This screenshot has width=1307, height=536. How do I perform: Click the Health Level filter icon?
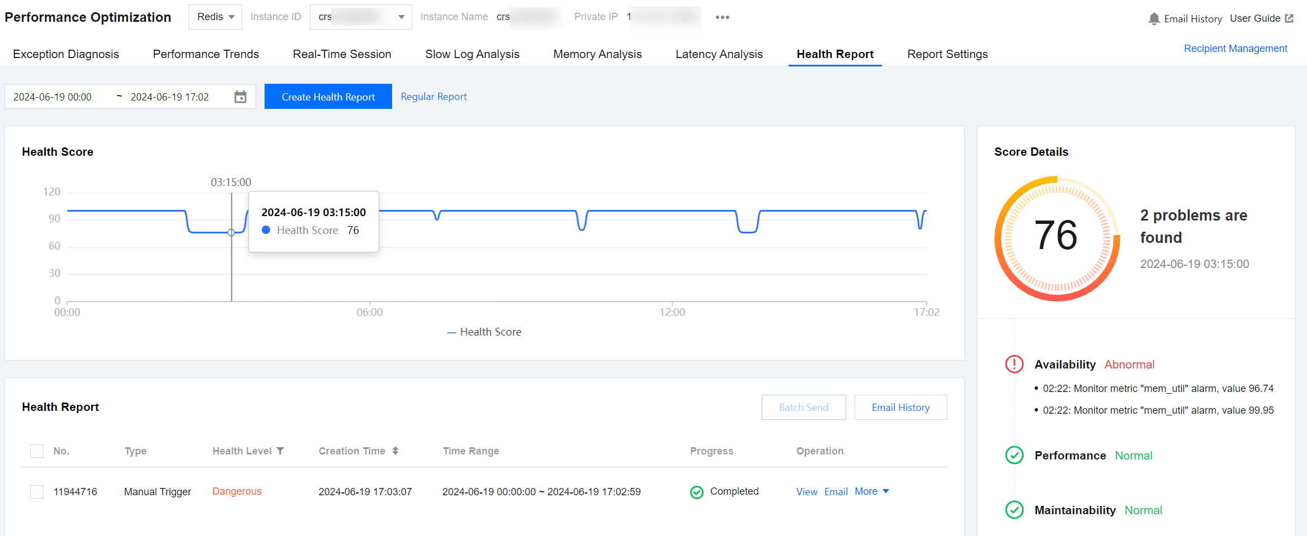[280, 451]
